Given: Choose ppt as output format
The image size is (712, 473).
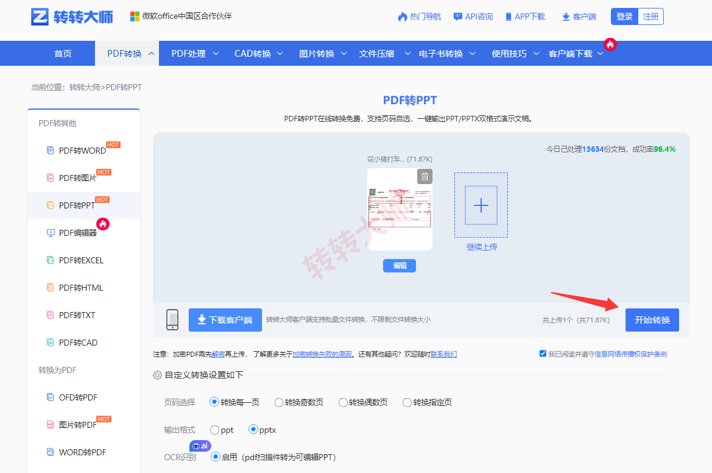Looking at the screenshot, I should click(x=215, y=430).
